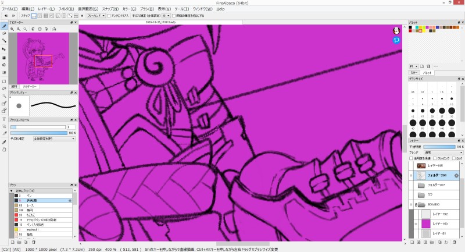Open the Help menu
The image size is (465, 252).
[x=220, y=9]
